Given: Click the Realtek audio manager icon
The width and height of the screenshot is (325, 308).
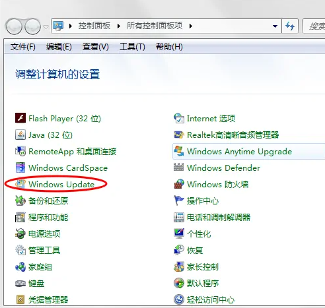Looking at the screenshot, I should pyautogui.click(x=179, y=135).
